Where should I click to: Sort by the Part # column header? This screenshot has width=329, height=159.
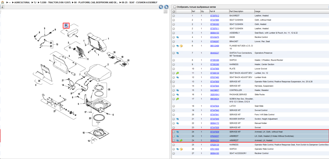(x=219, y=11)
